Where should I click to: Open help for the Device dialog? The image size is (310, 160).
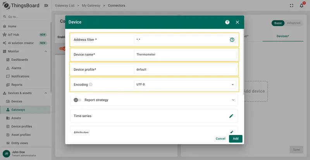tap(227, 22)
